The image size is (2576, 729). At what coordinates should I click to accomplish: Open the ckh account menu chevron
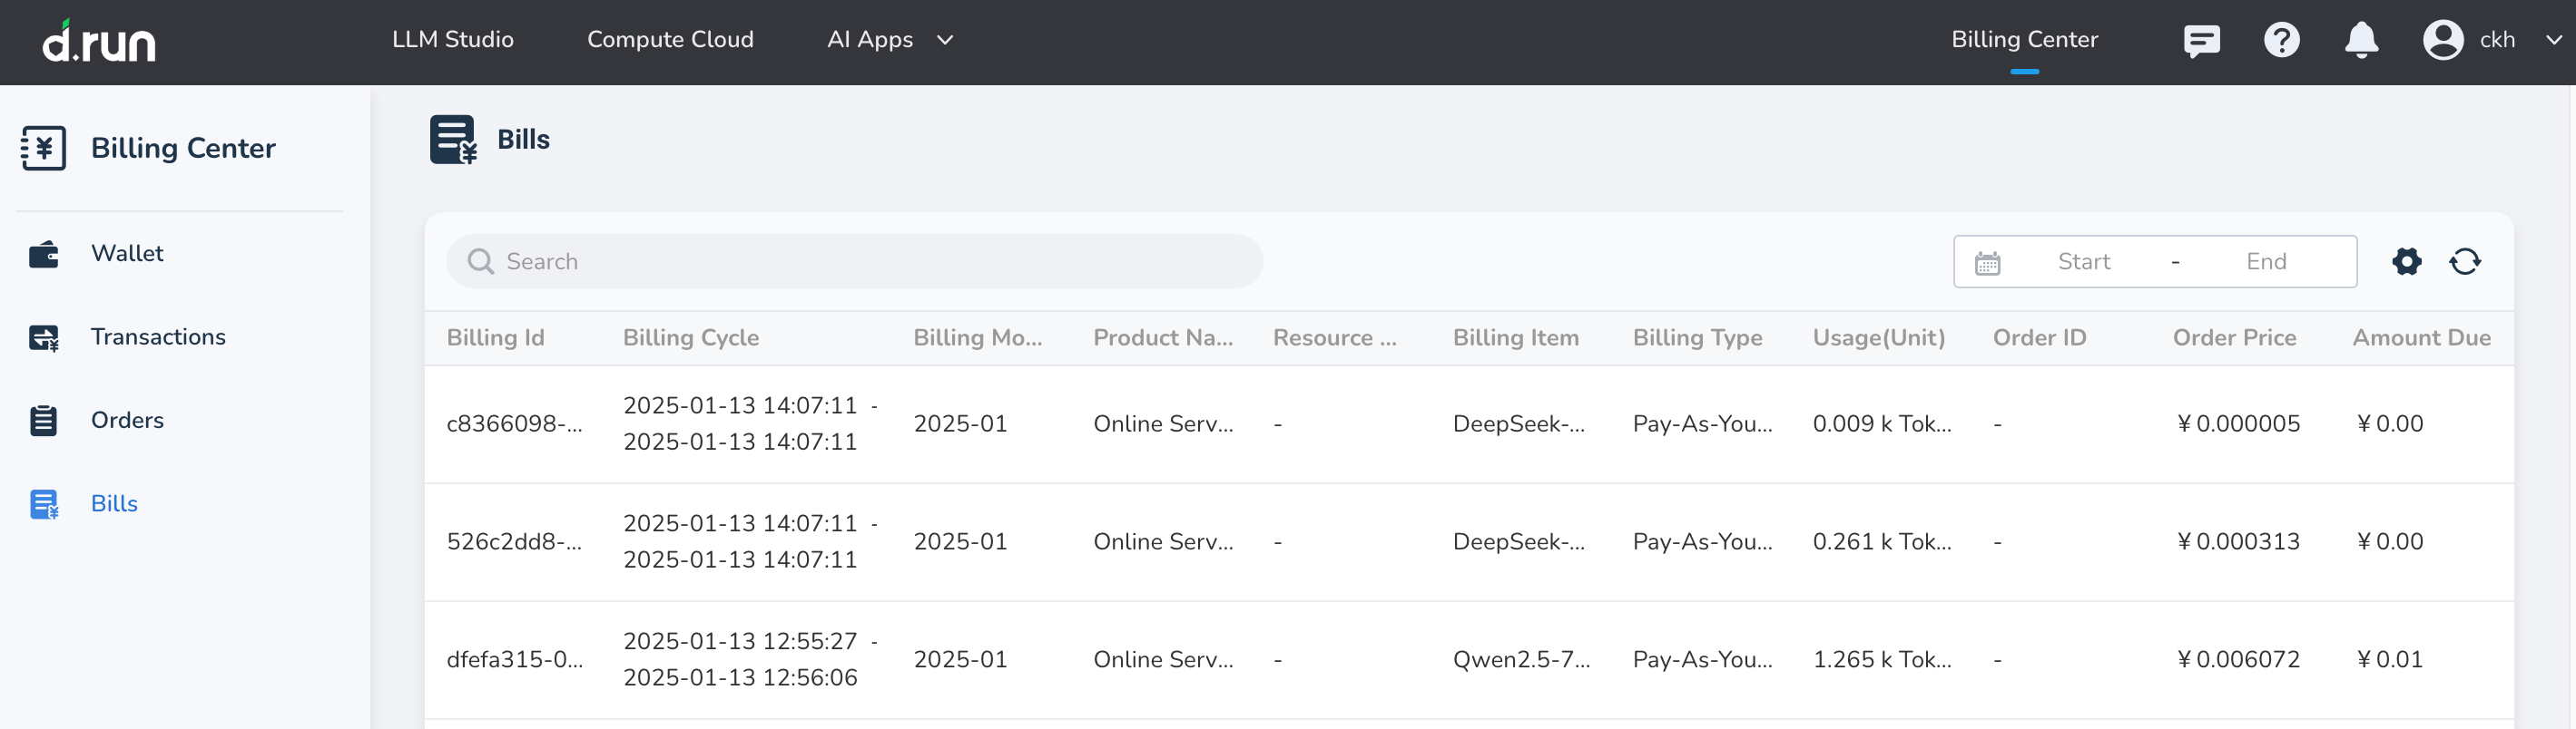pos(2553,41)
